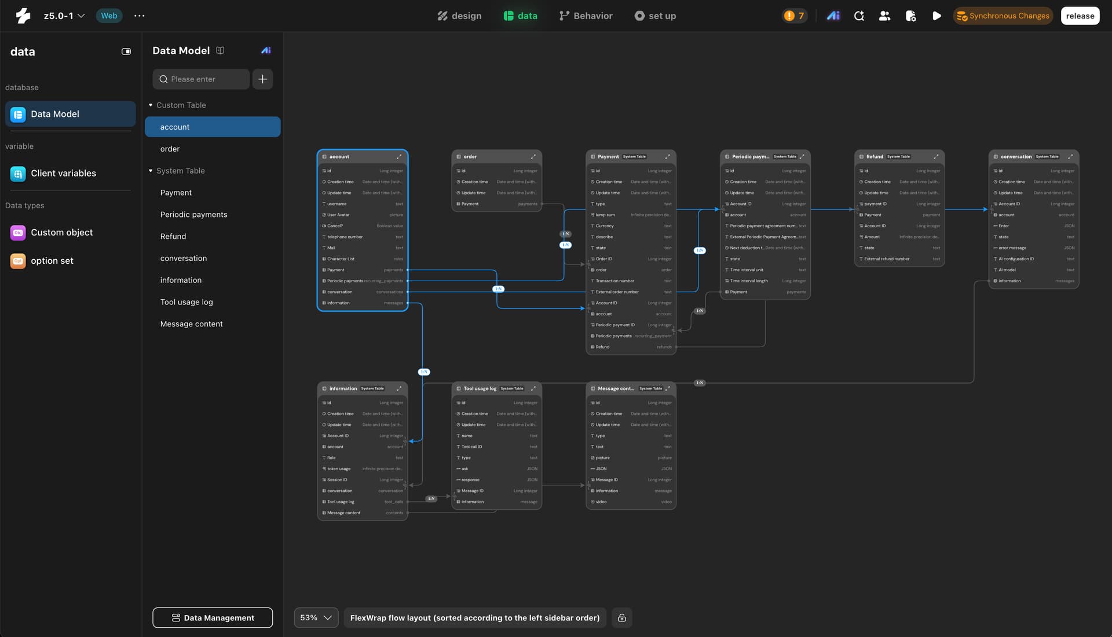Switch to the design tab
This screenshot has width=1112, height=637.
[x=459, y=16]
